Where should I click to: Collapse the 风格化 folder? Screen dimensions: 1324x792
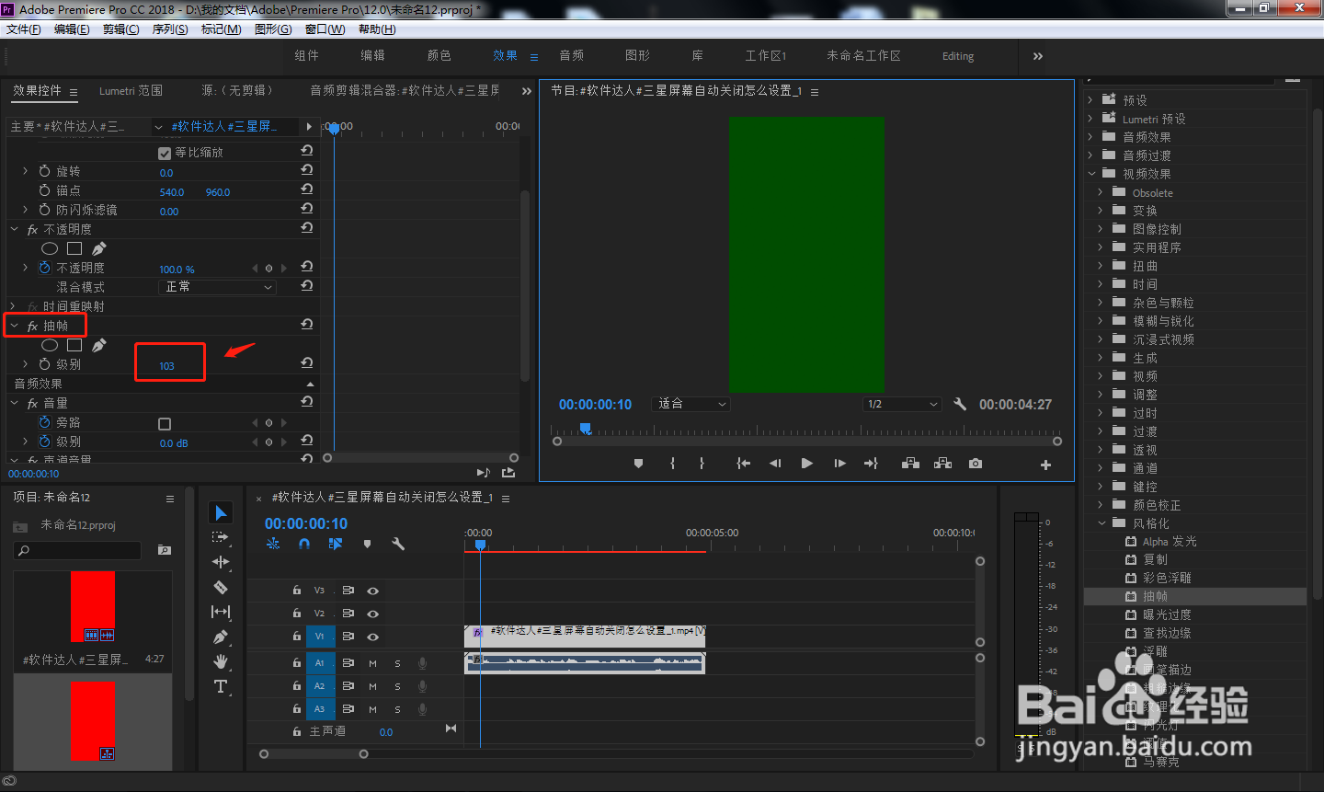tap(1101, 523)
